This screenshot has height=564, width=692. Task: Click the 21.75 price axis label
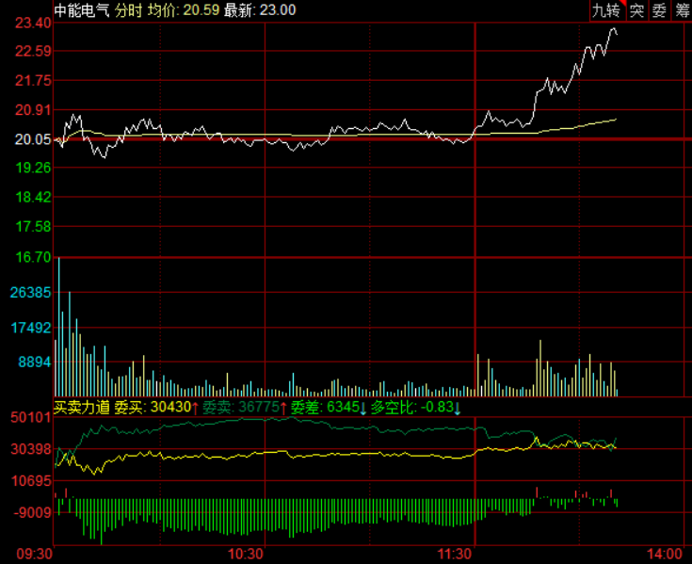(x=33, y=81)
